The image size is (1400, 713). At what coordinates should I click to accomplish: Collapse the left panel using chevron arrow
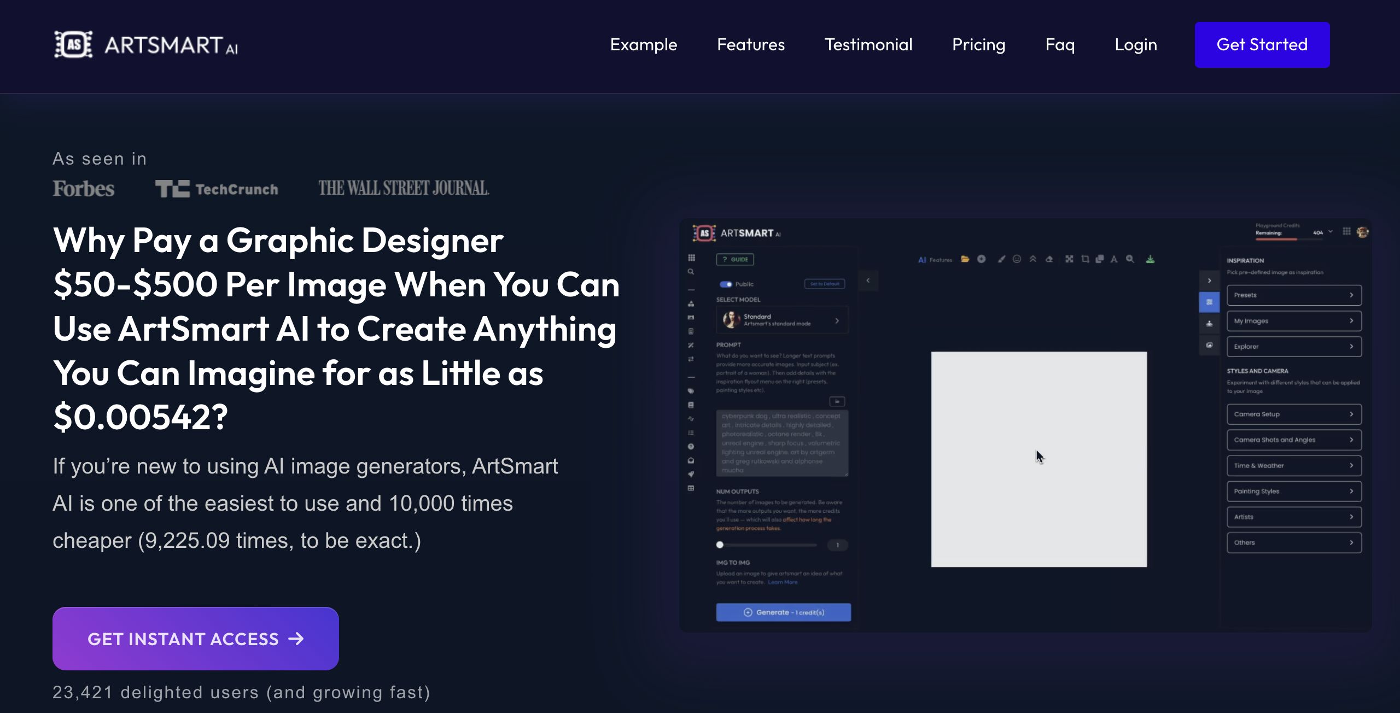point(868,280)
